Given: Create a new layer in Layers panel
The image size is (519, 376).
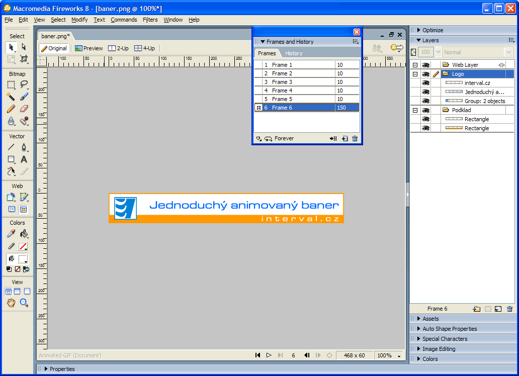Looking at the screenshot, I should pos(477,309).
